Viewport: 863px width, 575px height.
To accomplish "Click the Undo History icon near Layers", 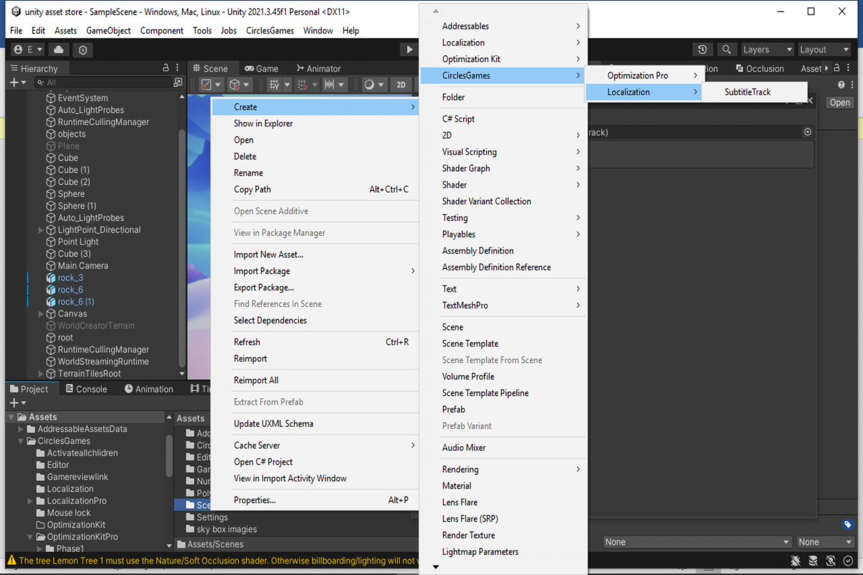I will coord(703,49).
